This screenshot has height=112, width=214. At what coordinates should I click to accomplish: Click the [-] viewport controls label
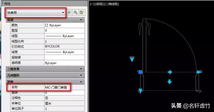tap(92, 4)
